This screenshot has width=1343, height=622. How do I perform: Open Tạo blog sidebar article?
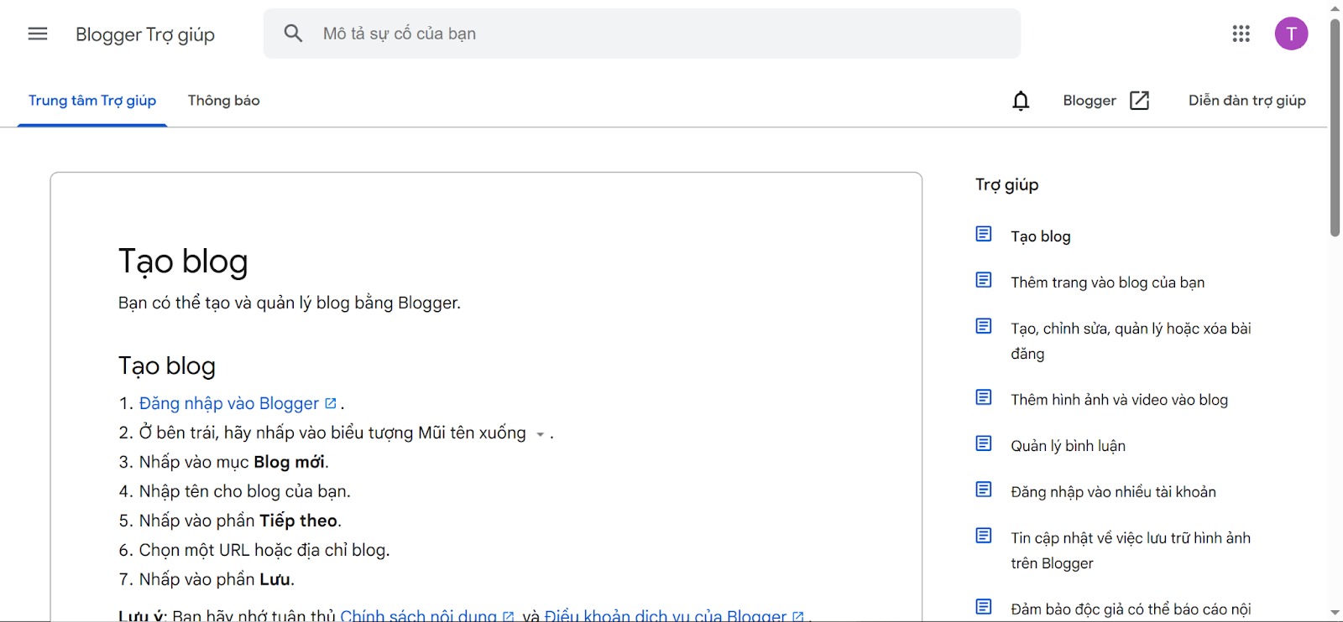[1041, 236]
